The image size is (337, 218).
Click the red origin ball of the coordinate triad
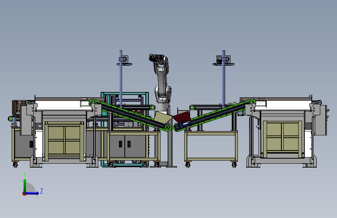point(24,194)
